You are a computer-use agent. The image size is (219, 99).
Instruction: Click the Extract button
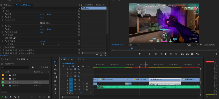187,54
